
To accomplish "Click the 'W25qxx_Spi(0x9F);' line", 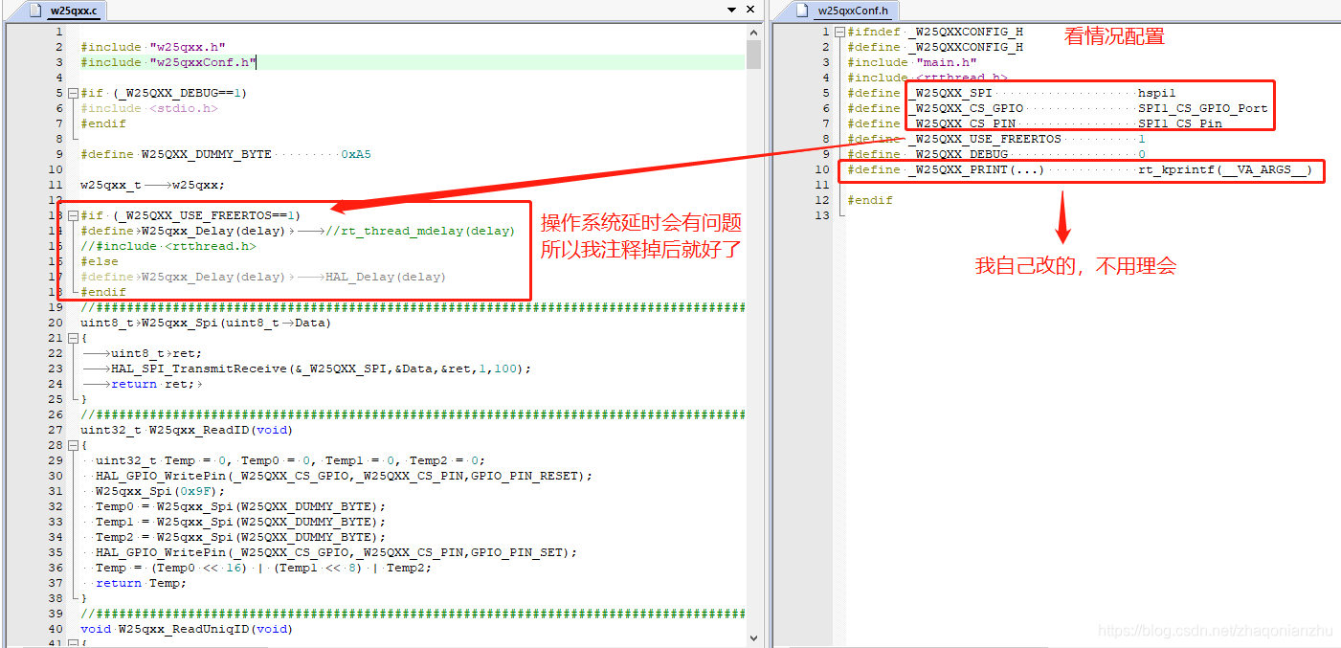I will pyautogui.click(x=160, y=491).
